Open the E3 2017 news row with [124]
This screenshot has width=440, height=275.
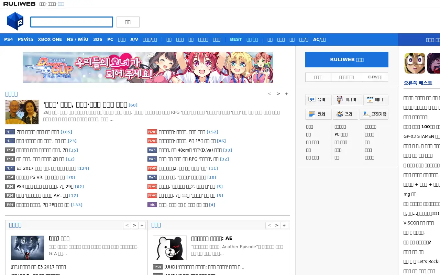[47, 168]
